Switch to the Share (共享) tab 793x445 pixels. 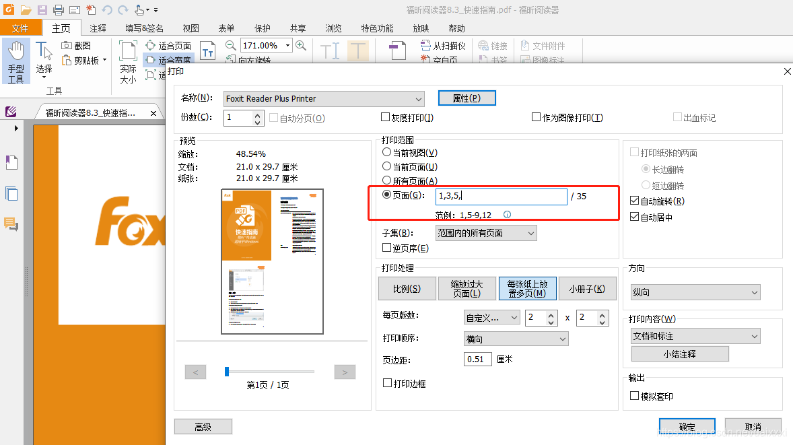click(x=298, y=28)
